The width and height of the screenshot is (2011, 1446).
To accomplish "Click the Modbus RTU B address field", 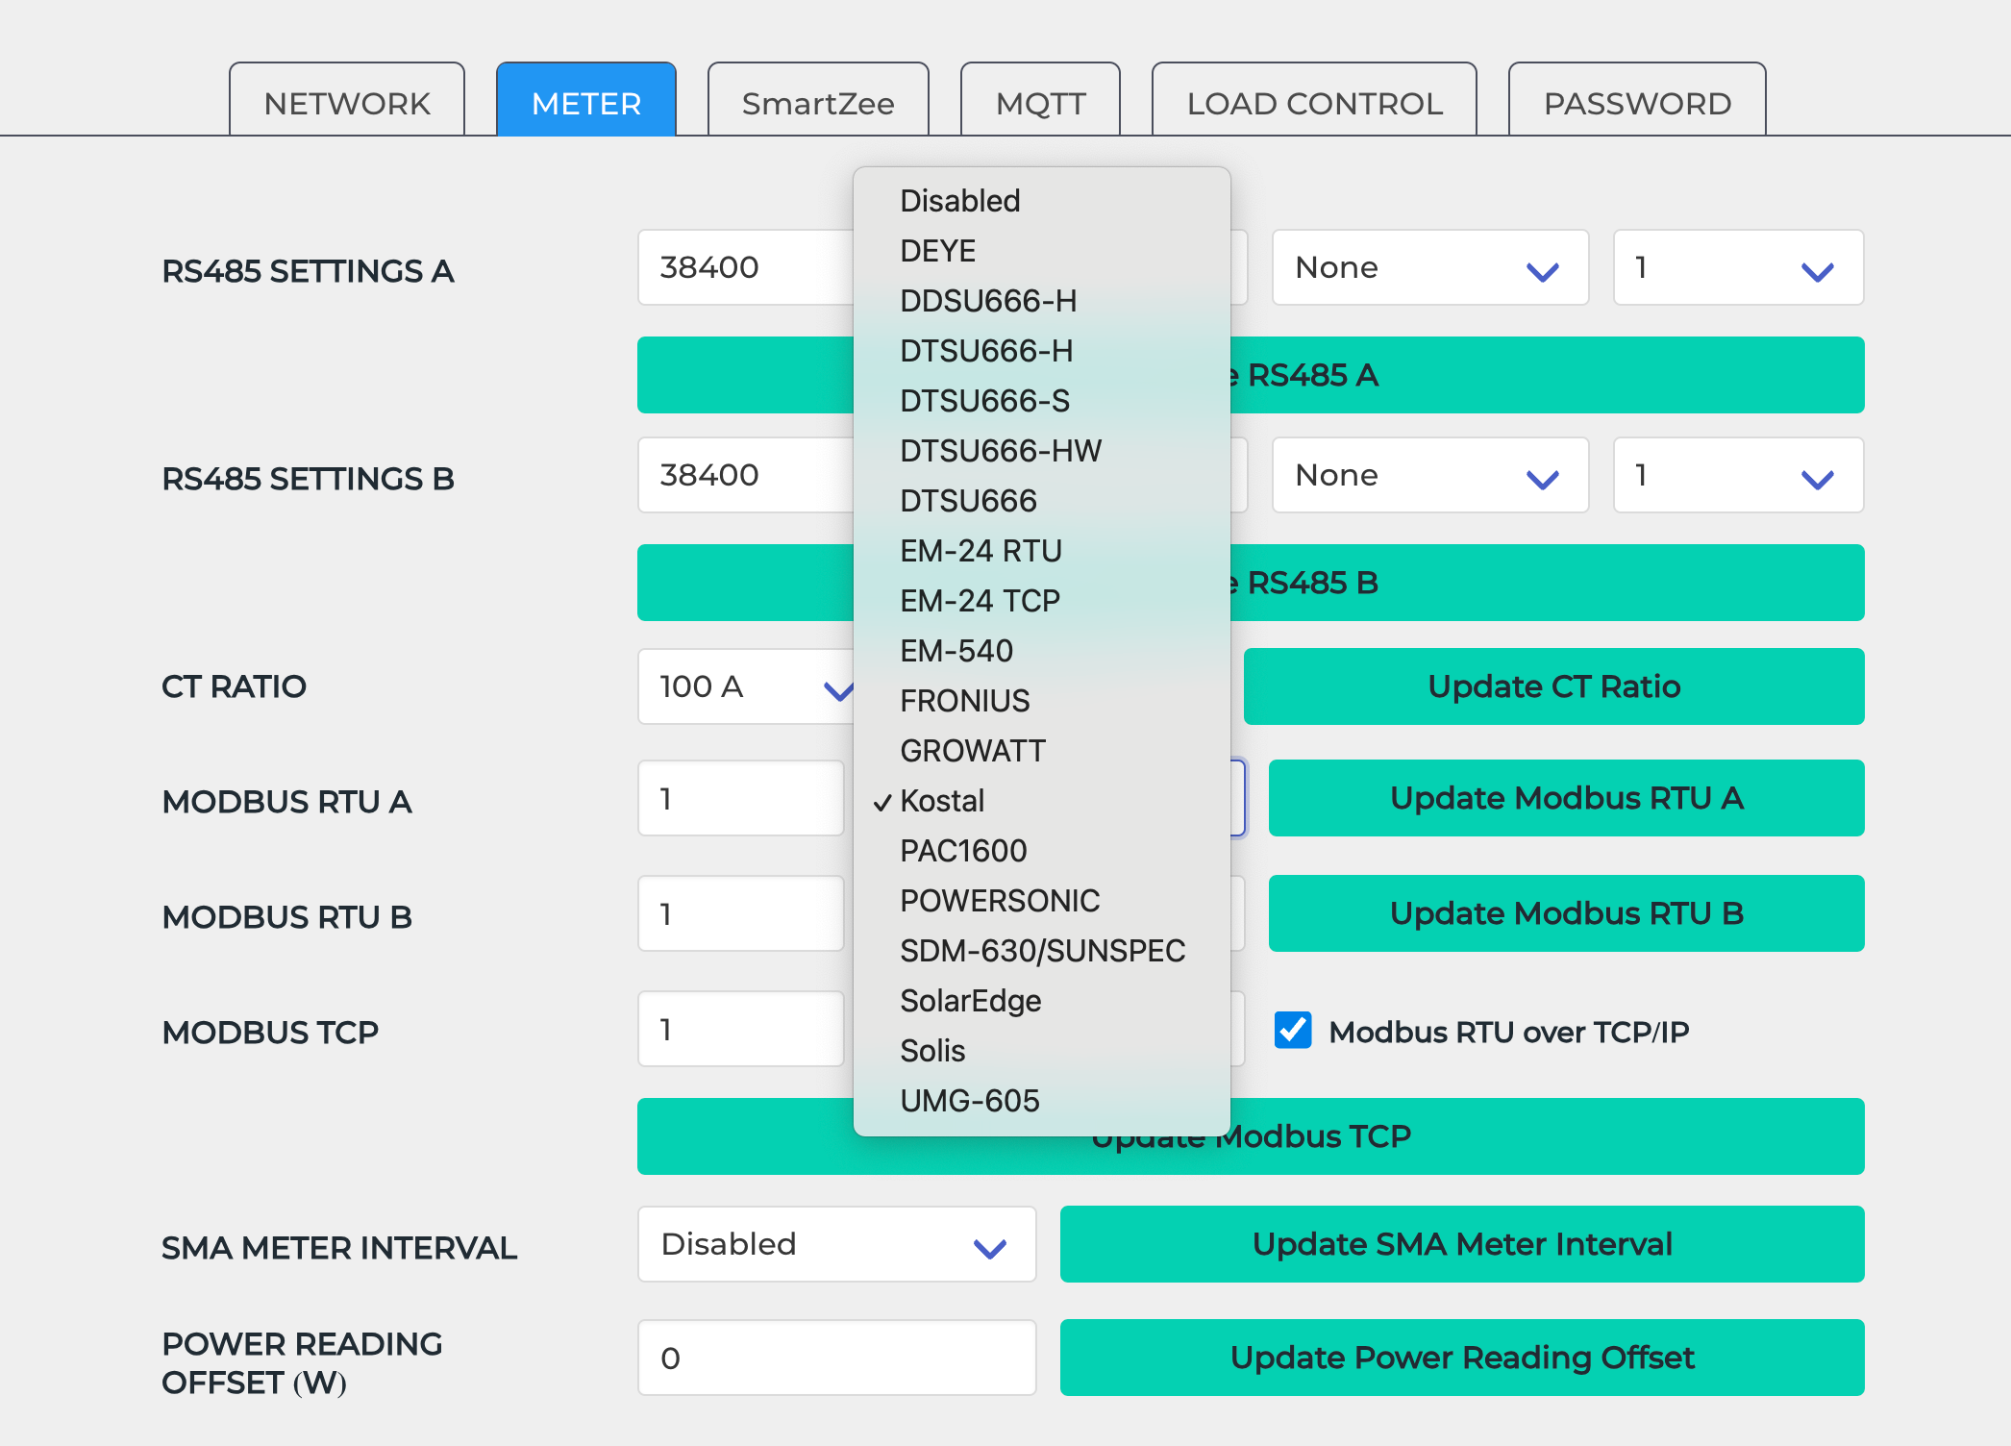I will [740, 913].
